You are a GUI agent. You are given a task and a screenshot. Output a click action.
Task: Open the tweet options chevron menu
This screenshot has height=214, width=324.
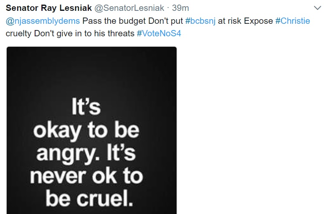(316, 8)
